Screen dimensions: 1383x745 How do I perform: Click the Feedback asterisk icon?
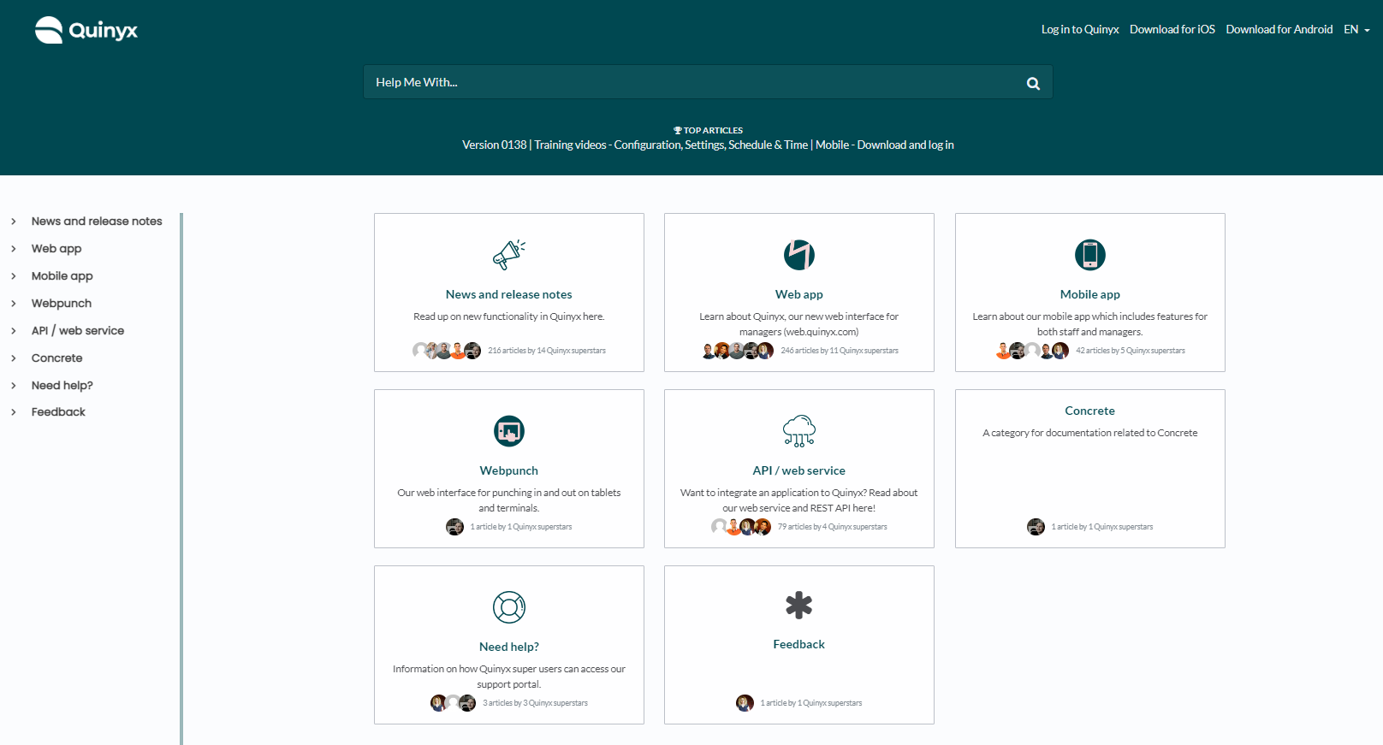click(x=799, y=606)
